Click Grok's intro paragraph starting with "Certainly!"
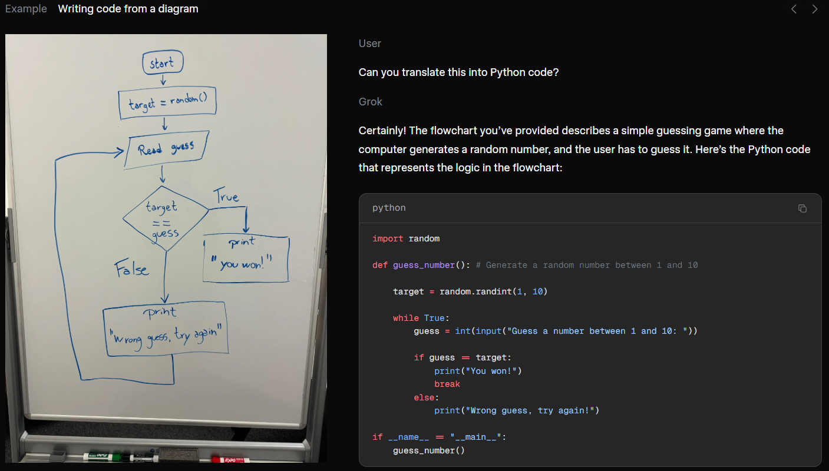The width and height of the screenshot is (829, 471). [x=584, y=149]
